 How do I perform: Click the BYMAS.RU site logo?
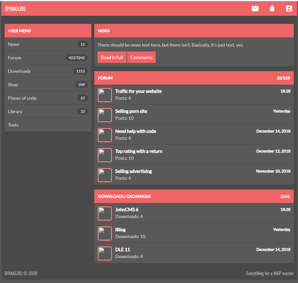click(15, 9)
